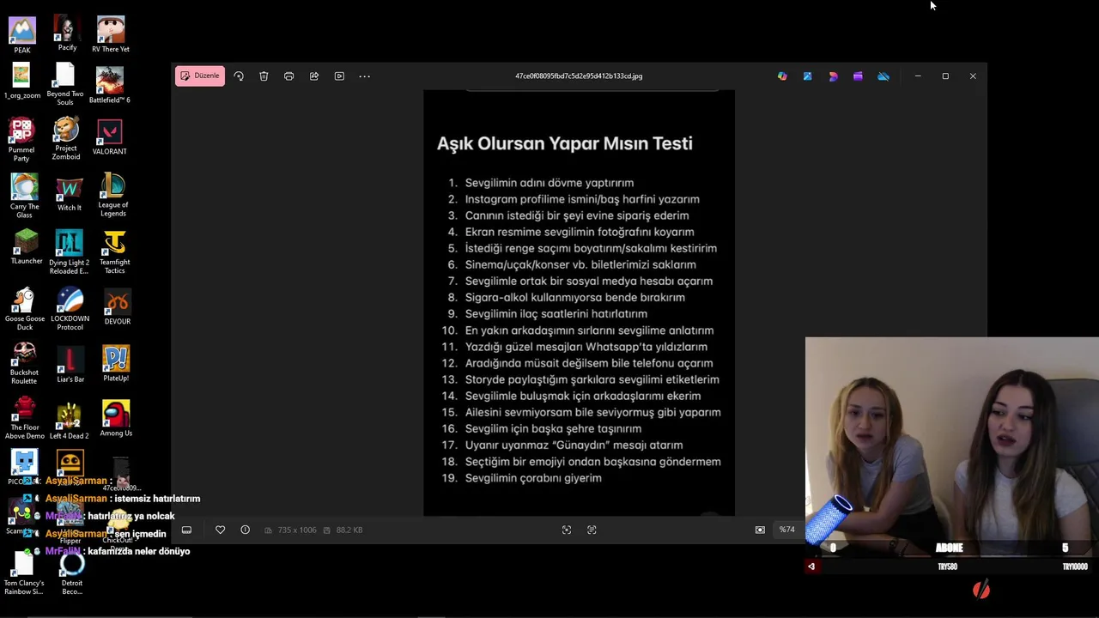The image size is (1099, 618).
Task: Open the Tom Clancy's Rainbow Six desktop shortcut
Action: [23, 574]
